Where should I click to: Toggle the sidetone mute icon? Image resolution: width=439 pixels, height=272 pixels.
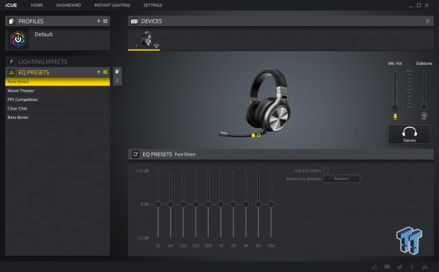[x=424, y=116]
